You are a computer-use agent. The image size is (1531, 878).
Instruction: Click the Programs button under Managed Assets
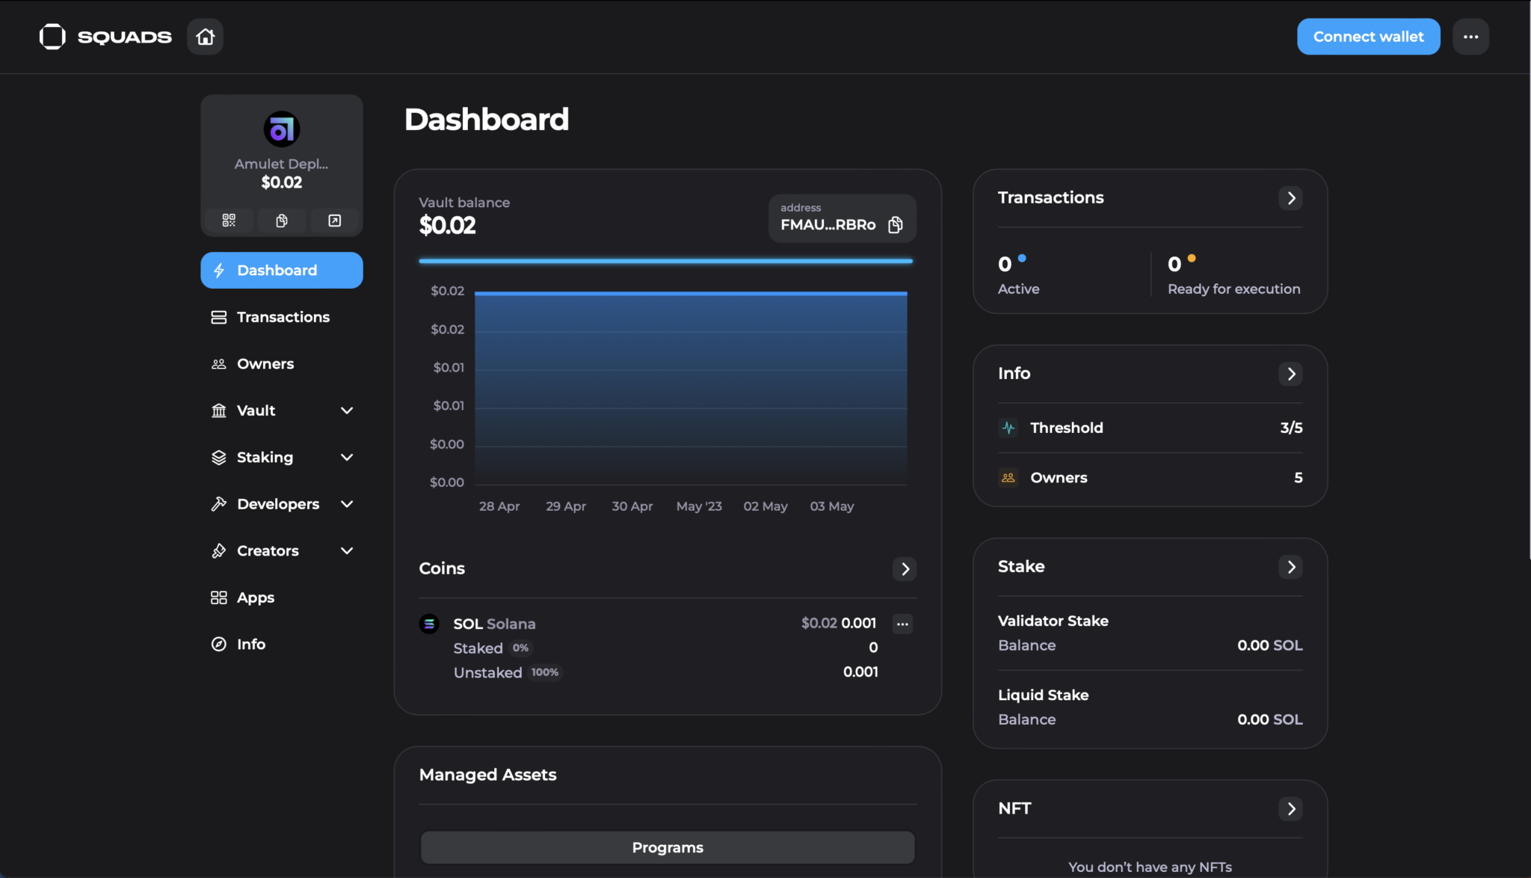[667, 847]
